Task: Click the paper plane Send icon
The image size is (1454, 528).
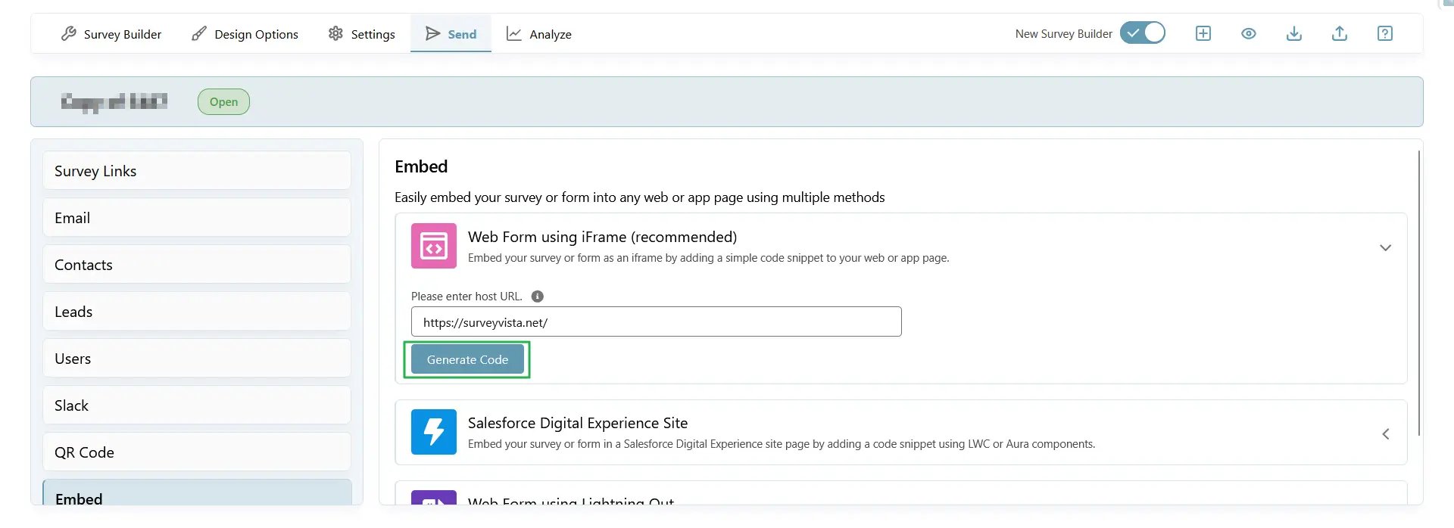Action: tap(432, 33)
